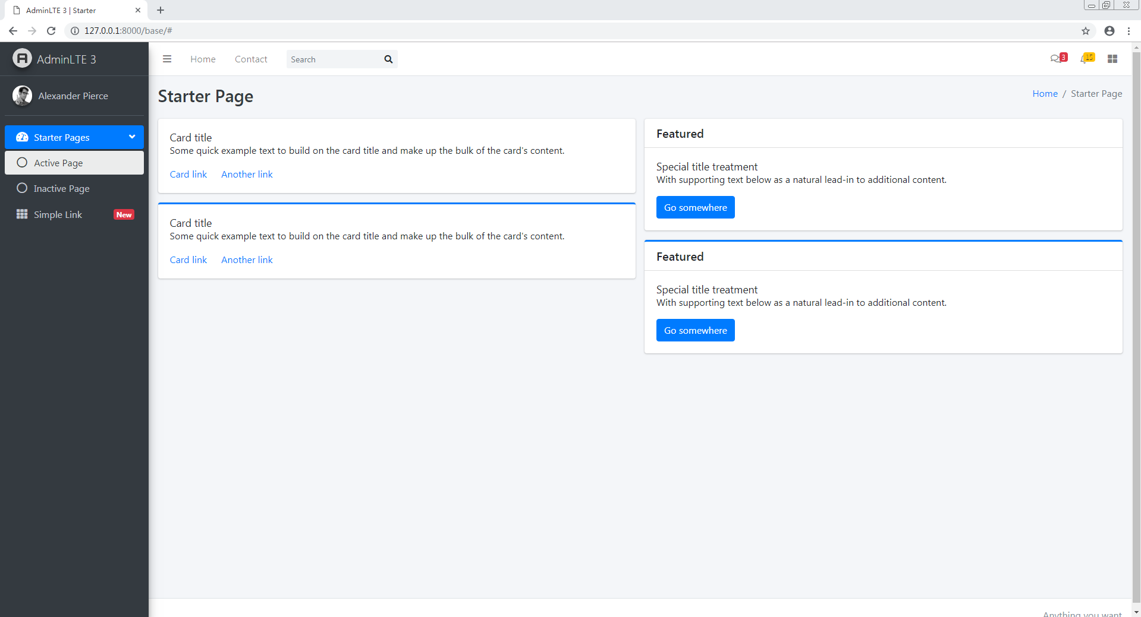
Task: Open the control sidebar grid icon
Action: coord(1112,59)
